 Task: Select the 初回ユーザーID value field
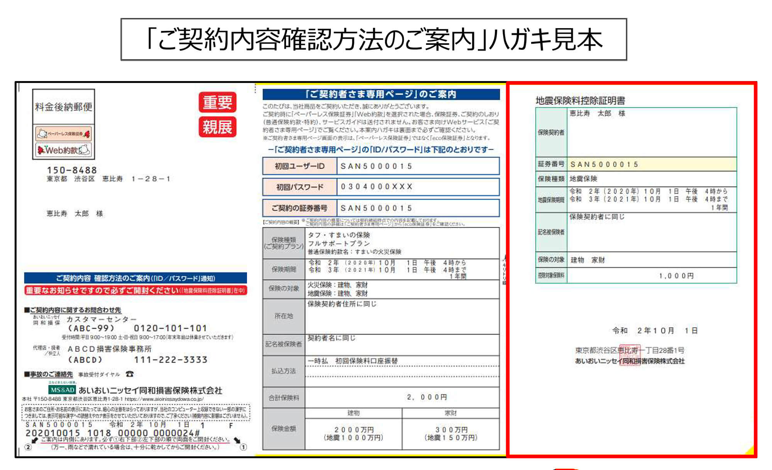click(418, 166)
